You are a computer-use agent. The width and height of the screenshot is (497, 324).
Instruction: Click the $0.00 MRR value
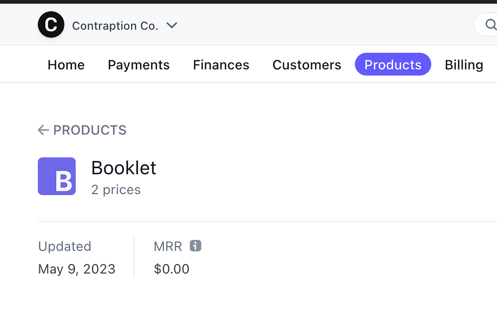click(x=171, y=269)
